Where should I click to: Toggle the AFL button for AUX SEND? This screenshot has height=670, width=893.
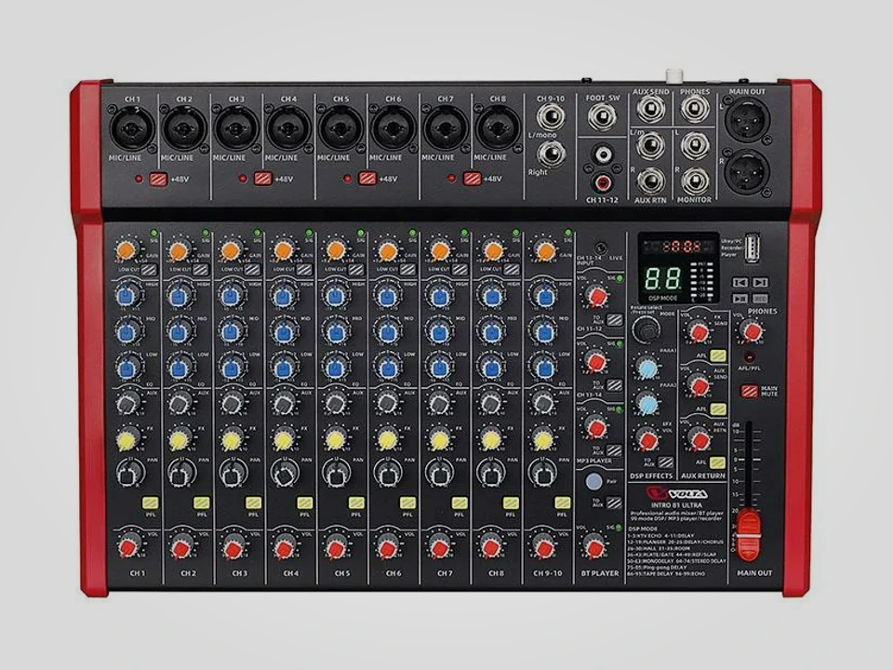718,409
